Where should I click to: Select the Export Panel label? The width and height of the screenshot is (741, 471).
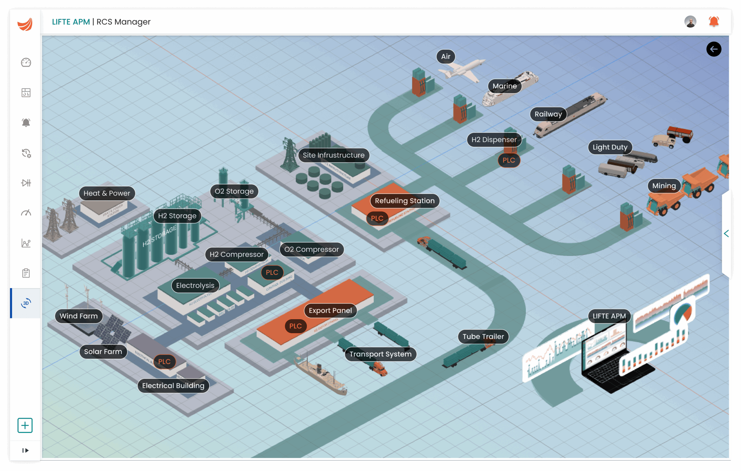point(330,310)
